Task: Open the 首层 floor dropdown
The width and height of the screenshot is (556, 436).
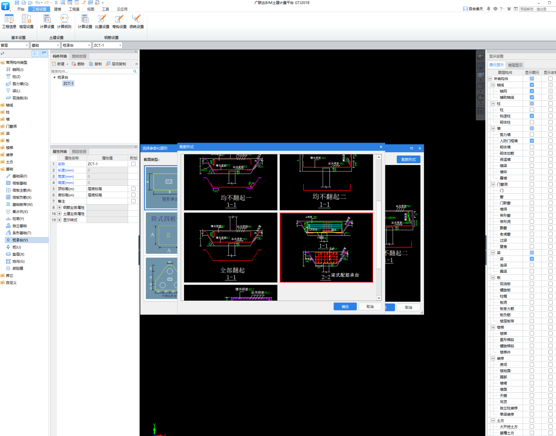Action: click(x=14, y=45)
